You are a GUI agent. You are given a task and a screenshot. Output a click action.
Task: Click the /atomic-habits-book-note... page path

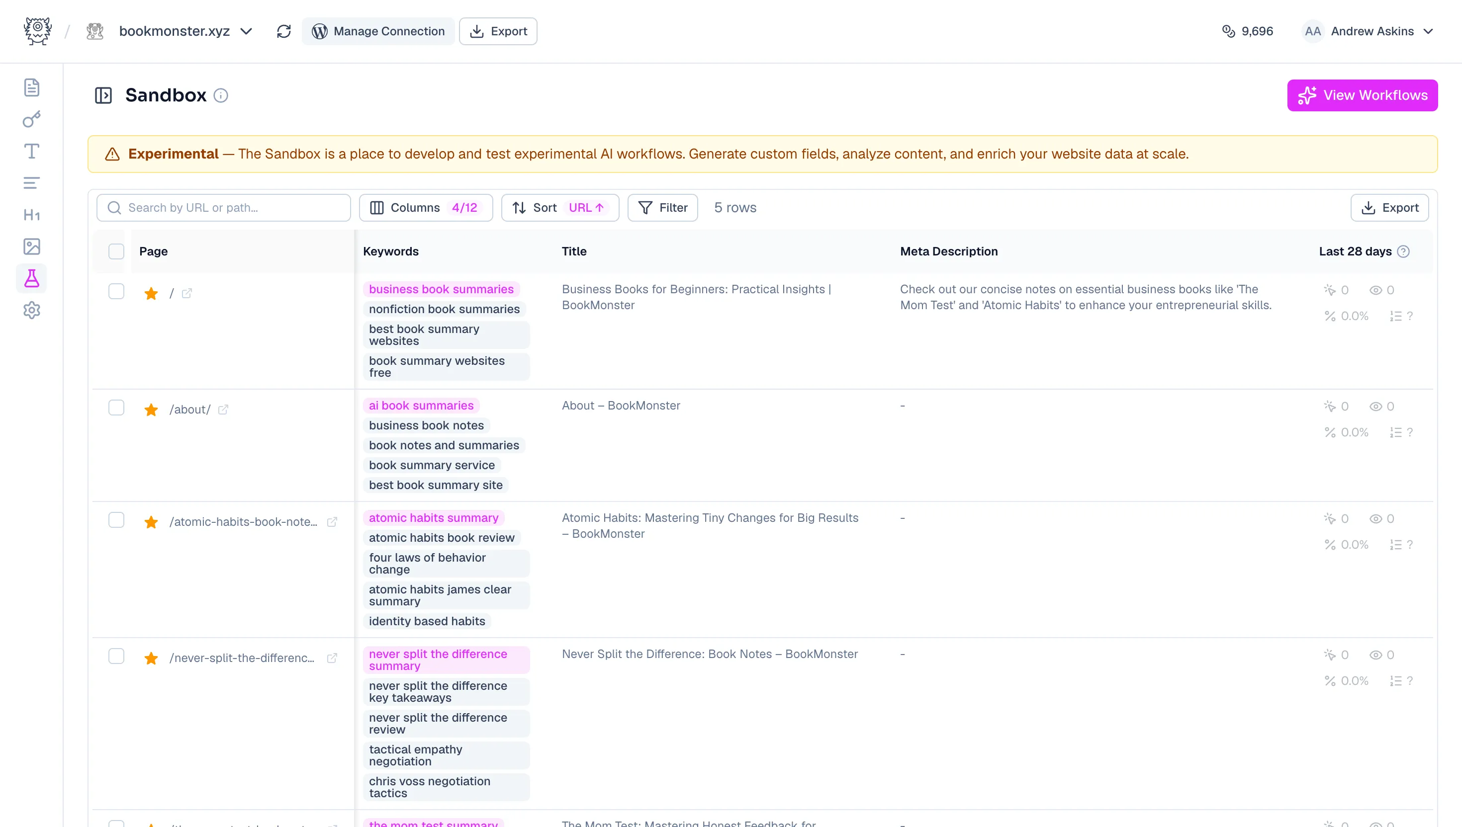coord(243,522)
